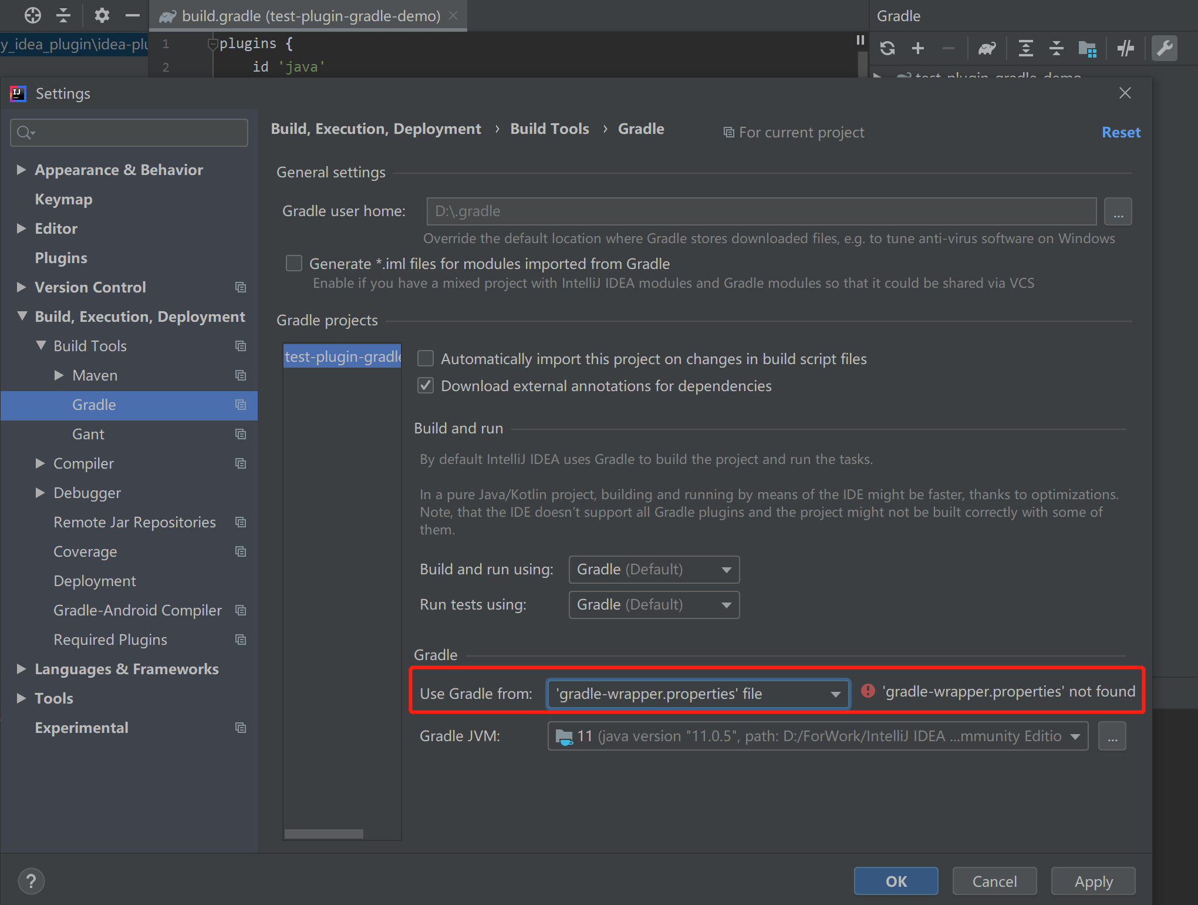This screenshot has width=1198, height=905.
Task: Group Gradle modules using the folder icon
Action: coord(1088,48)
